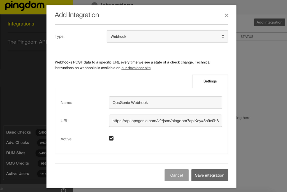This screenshot has width=287, height=192.
Task: Open the Type dropdown showing Webhook
Action: [167, 36]
